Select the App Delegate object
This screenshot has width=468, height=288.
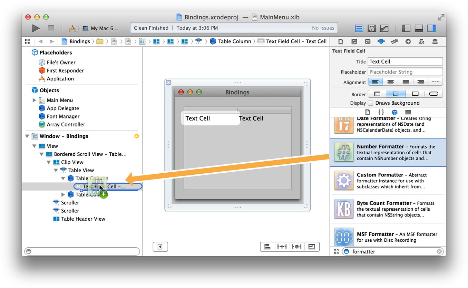pos(59,108)
